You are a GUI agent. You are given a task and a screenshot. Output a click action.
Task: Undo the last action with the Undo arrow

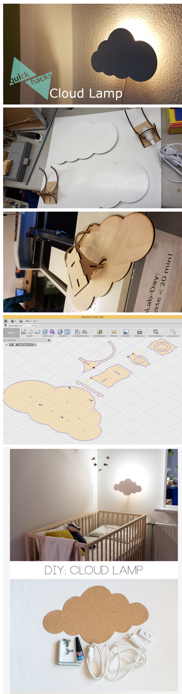pyautogui.click(x=27, y=321)
